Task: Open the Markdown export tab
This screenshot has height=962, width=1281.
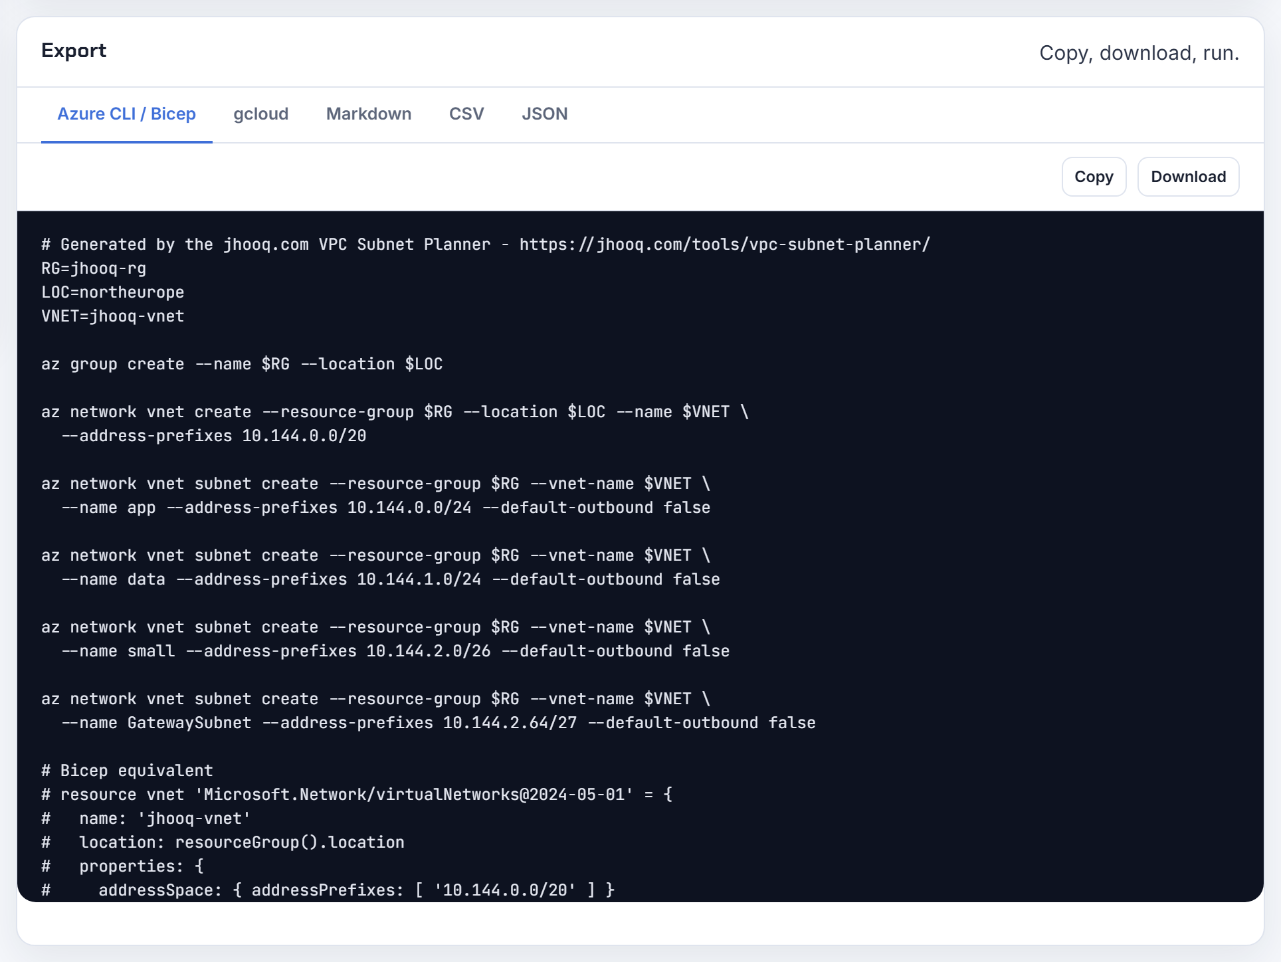Action: [369, 114]
